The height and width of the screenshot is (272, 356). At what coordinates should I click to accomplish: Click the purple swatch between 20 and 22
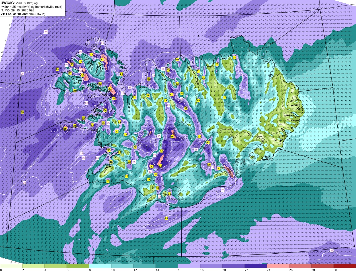click(x=234, y=266)
